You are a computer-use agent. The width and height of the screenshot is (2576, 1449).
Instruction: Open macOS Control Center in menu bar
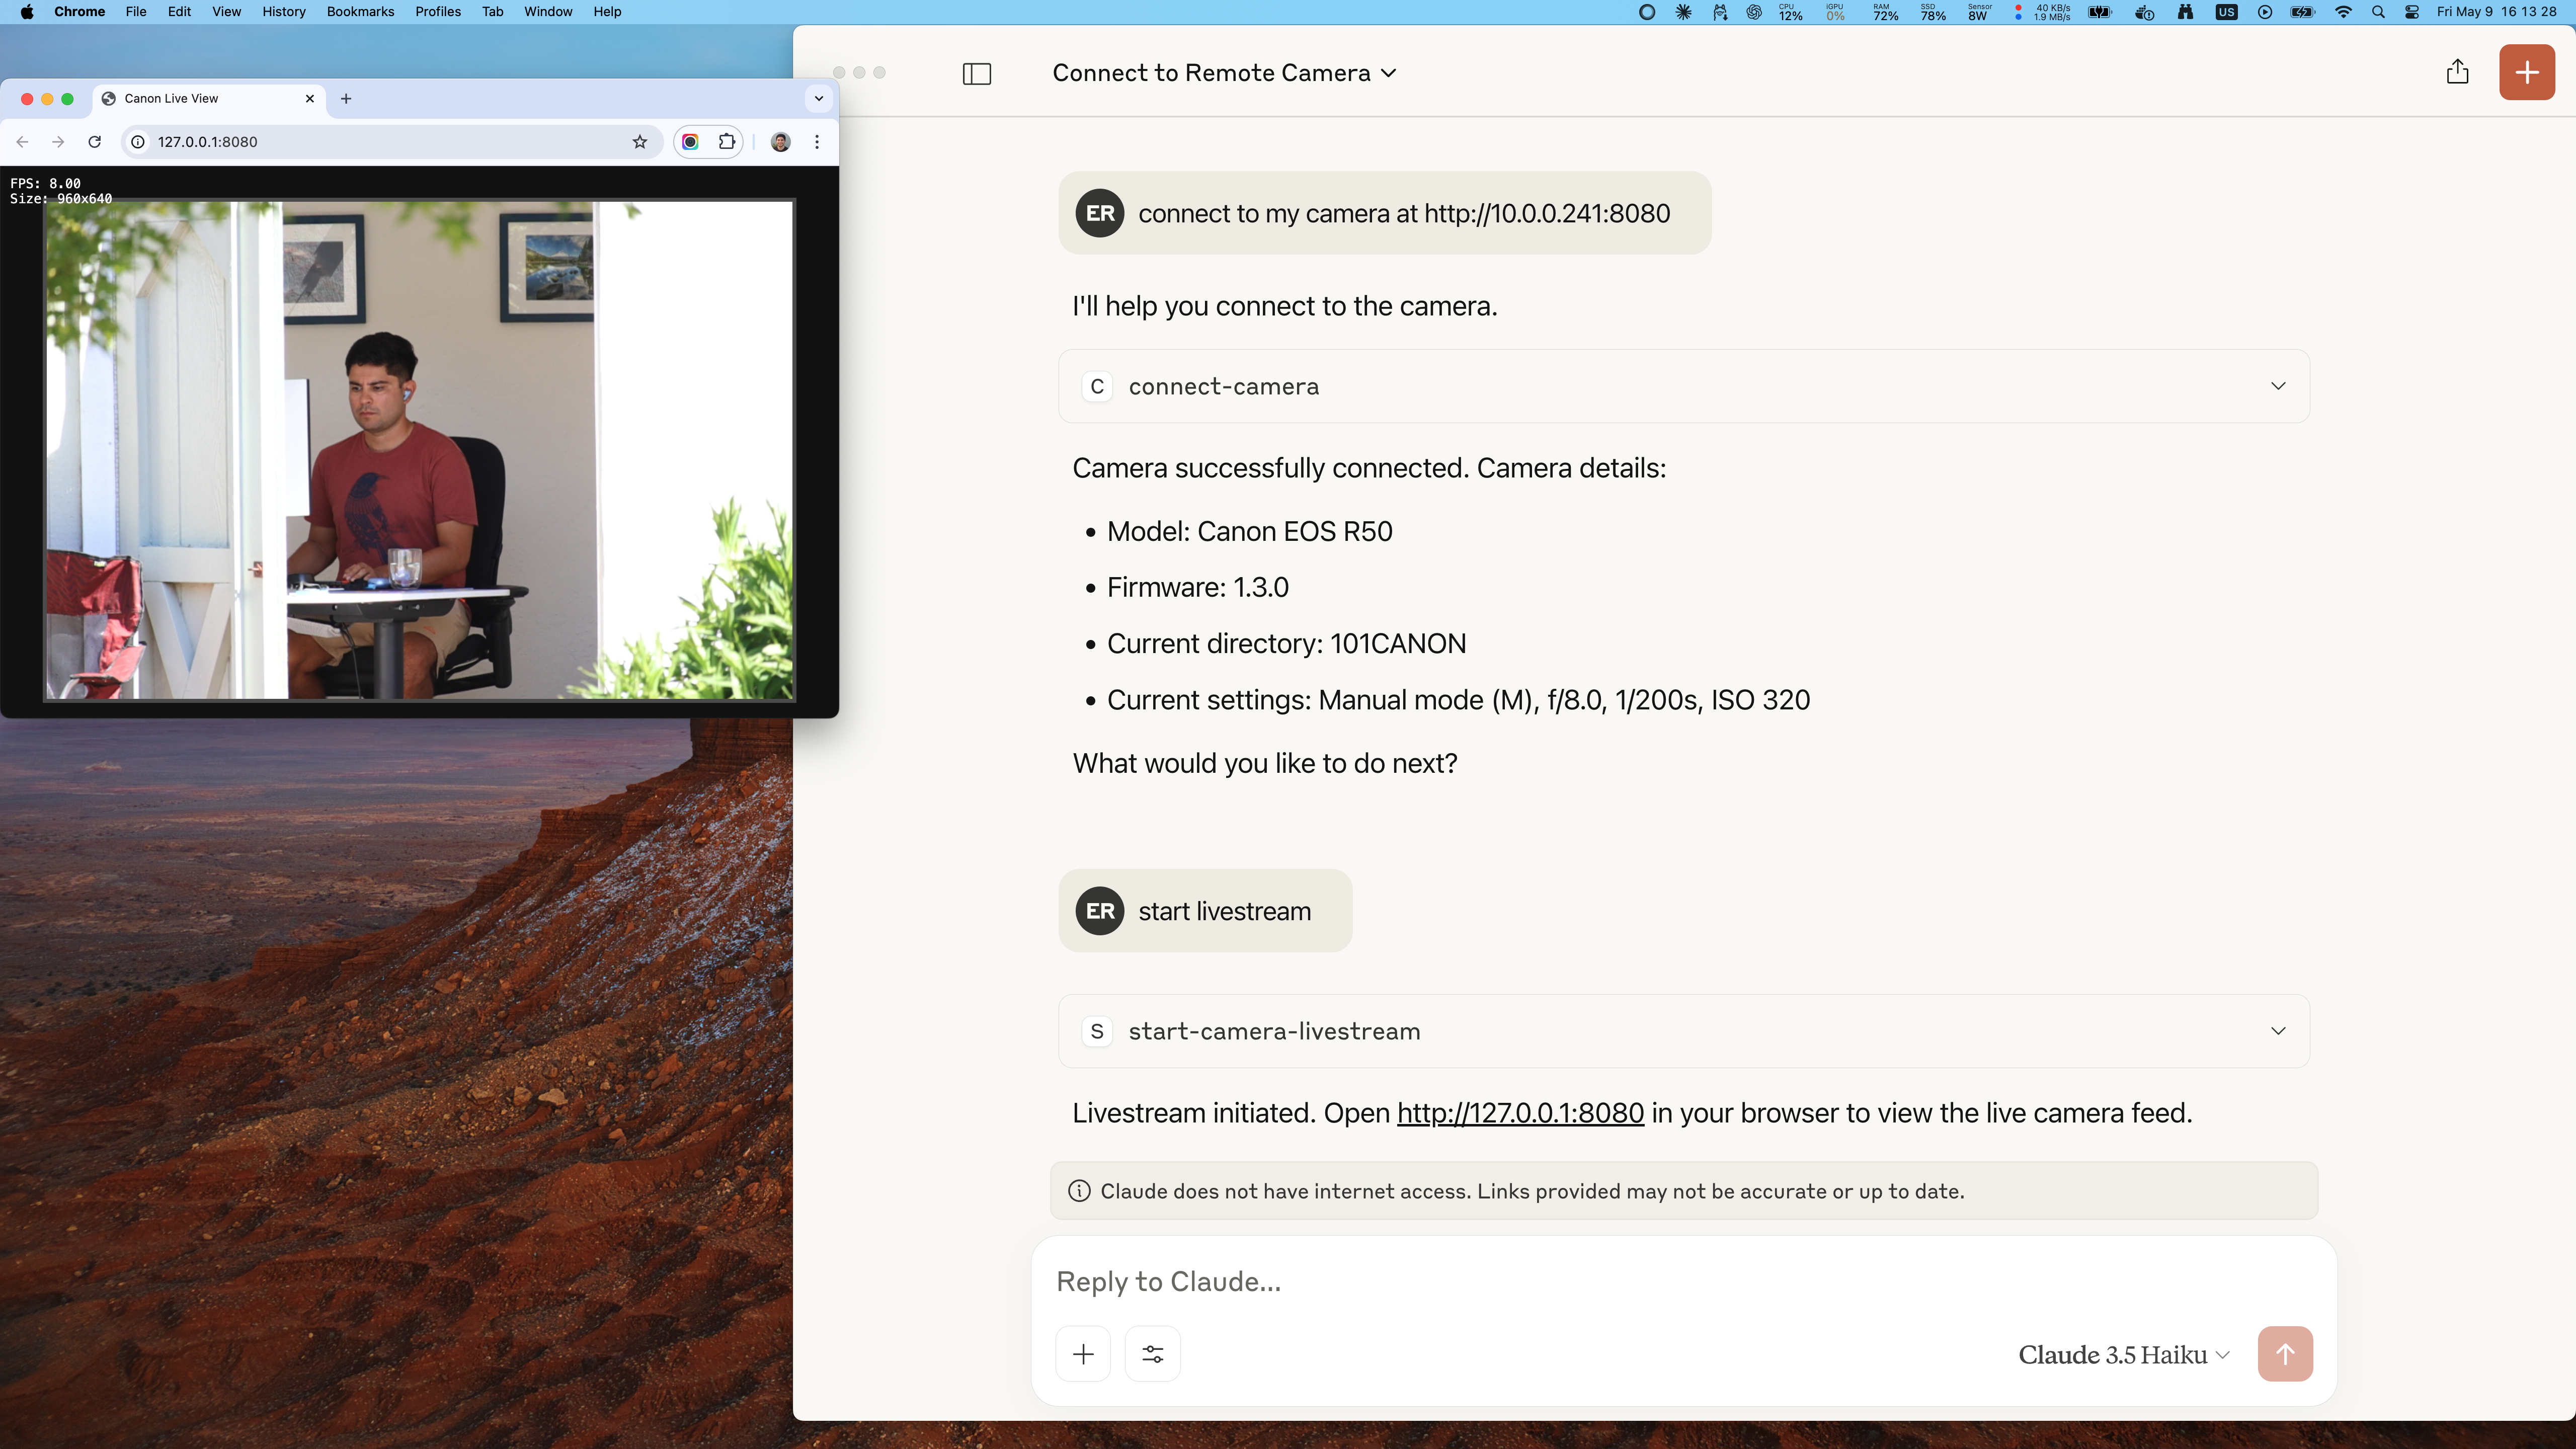(x=2411, y=12)
